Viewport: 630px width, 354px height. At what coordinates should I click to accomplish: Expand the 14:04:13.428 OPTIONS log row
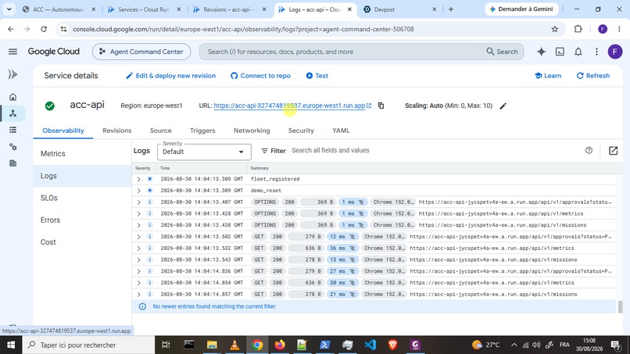[x=138, y=214]
